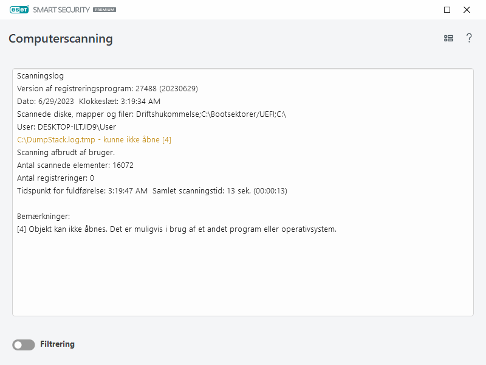Click the Scannede diske, mapper og filer line
This screenshot has width=486, height=365.
pos(152,114)
